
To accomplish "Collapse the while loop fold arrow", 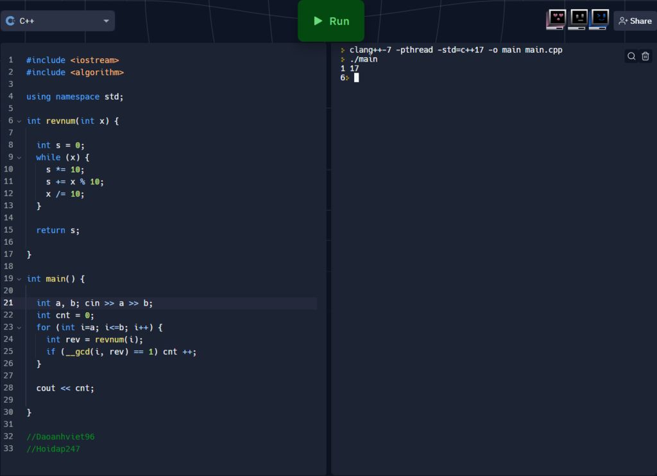I will pyautogui.click(x=19, y=157).
